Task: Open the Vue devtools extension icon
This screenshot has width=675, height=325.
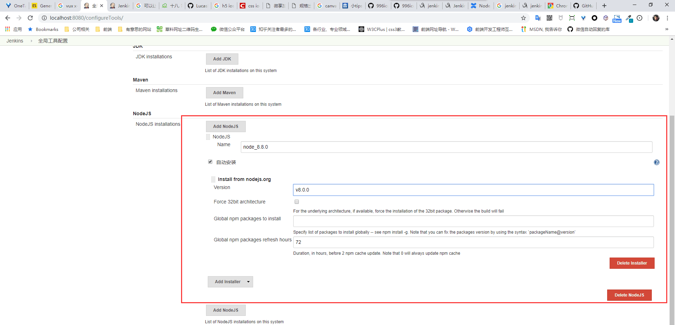Action: coord(583,18)
